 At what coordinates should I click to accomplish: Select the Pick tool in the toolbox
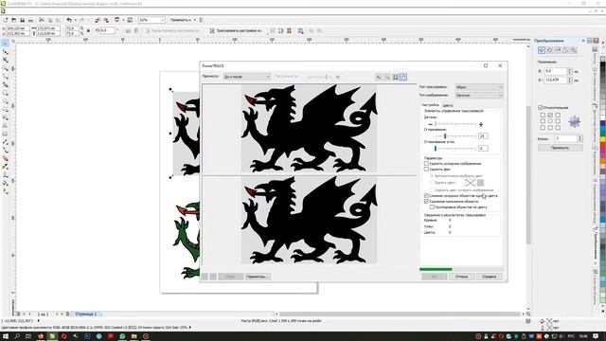pos(5,44)
